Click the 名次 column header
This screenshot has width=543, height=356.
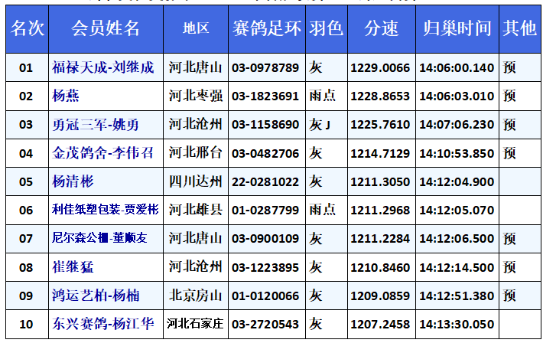(x=27, y=29)
